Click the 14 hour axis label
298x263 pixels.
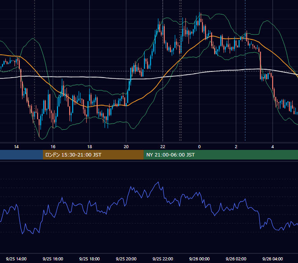click(x=16, y=147)
